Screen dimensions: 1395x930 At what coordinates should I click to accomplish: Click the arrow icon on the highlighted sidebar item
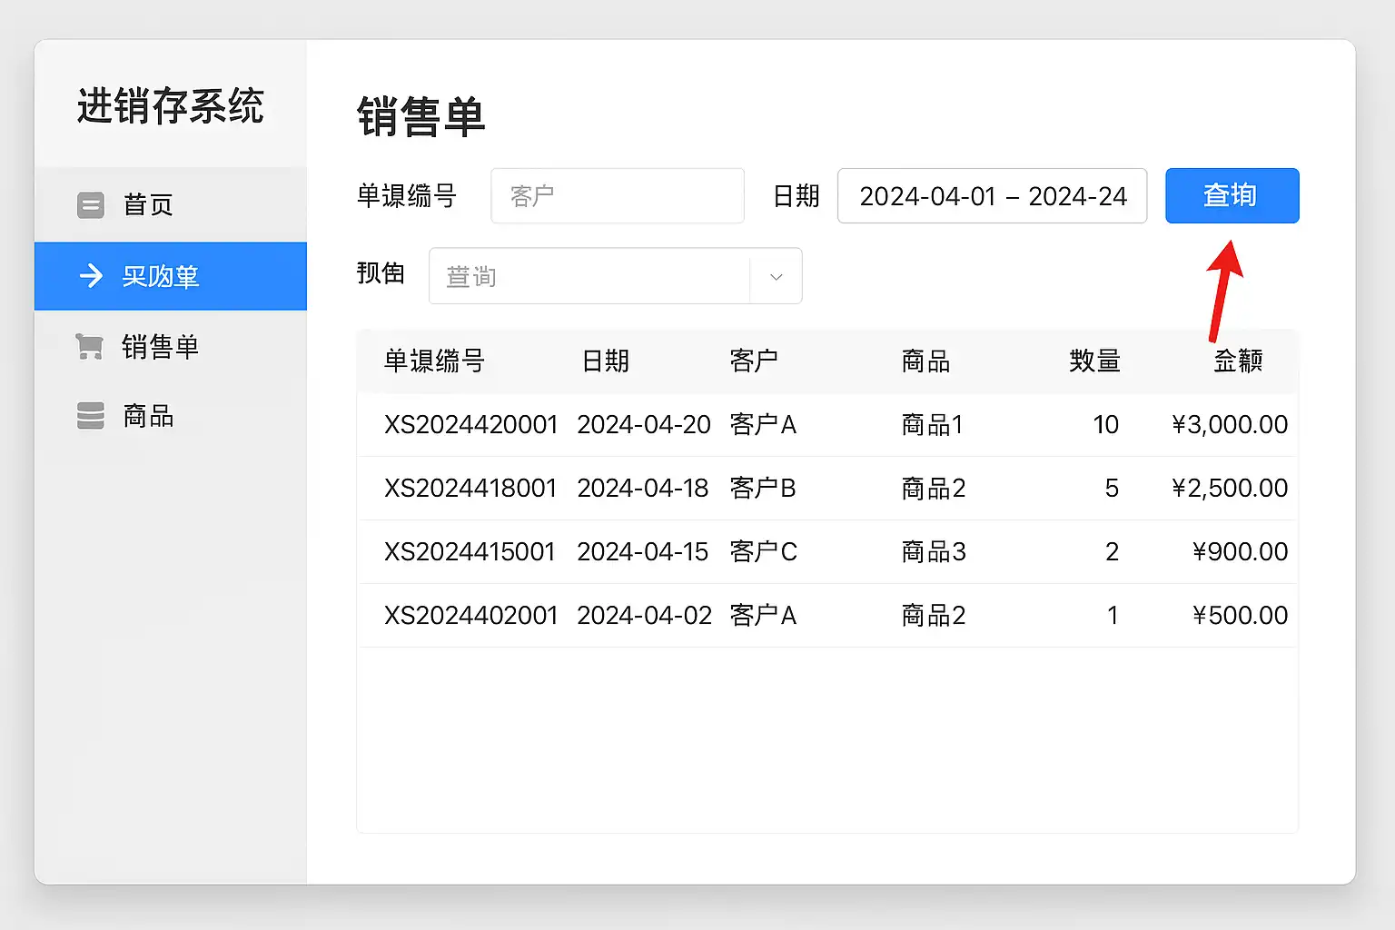(91, 275)
